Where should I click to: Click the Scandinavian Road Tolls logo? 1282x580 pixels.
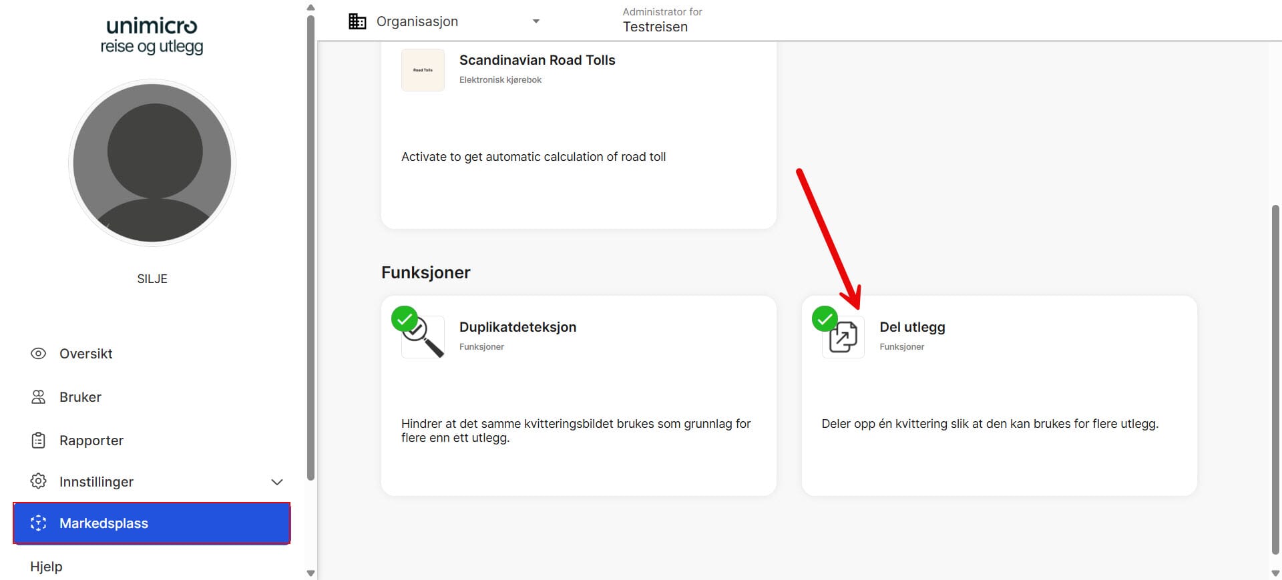[423, 70]
